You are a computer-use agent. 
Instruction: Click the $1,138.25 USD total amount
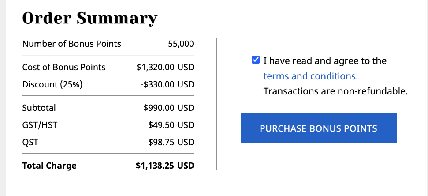pyautogui.click(x=165, y=166)
